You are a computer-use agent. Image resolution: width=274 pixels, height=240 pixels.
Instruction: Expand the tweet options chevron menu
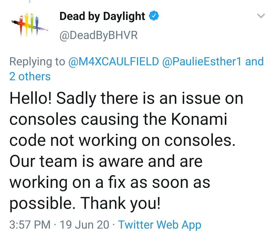coord(261,16)
